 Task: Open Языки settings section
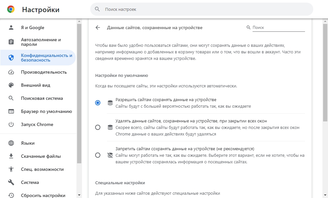[38, 143]
